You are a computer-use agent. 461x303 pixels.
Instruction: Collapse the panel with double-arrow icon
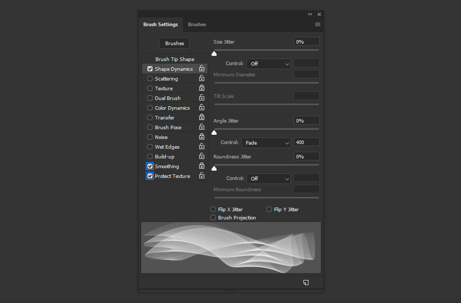[310, 14]
